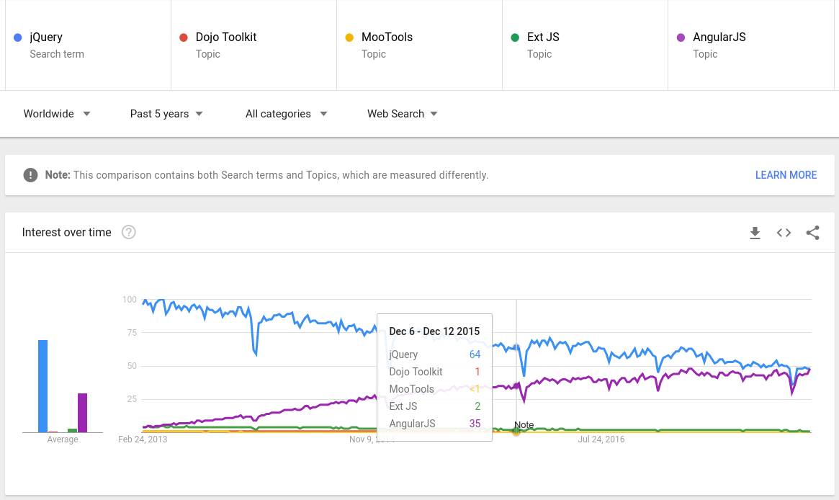Click the 50 y-axis label

pos(132,366)
